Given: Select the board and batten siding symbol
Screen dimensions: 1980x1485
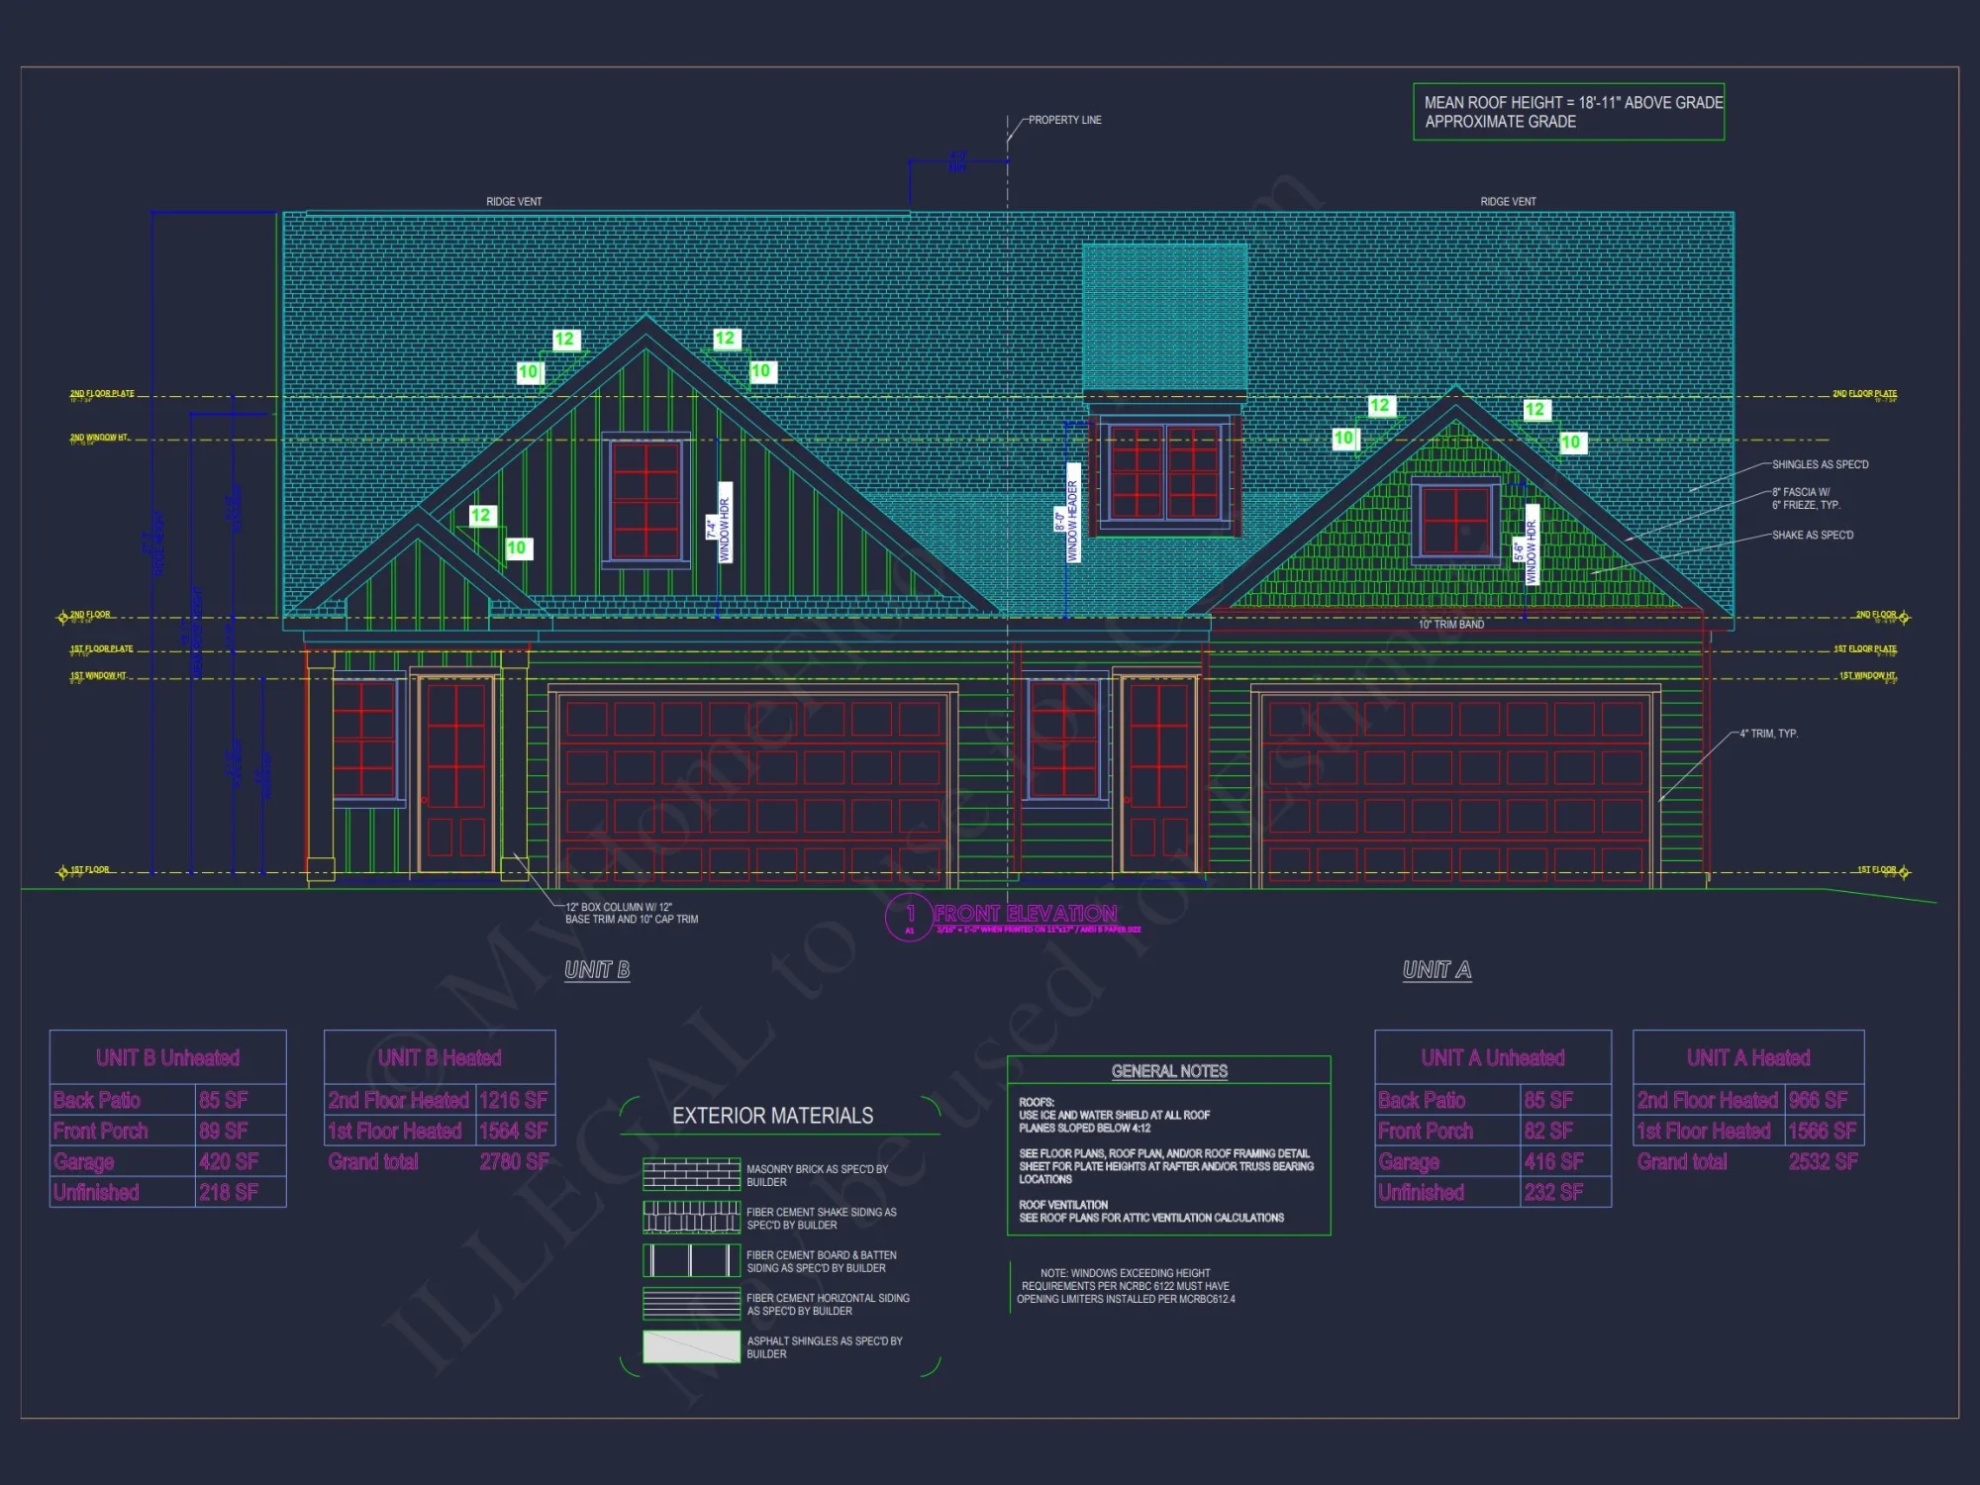Looking at the screenshot, I should point(691,1261).
